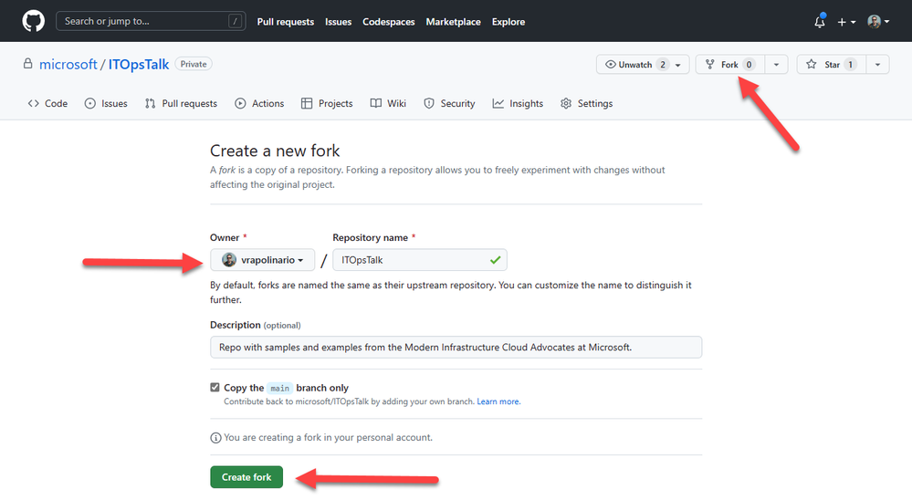Screen dimensions: 912x500
Task: Click the Search or jump to box
Action: 151,21
